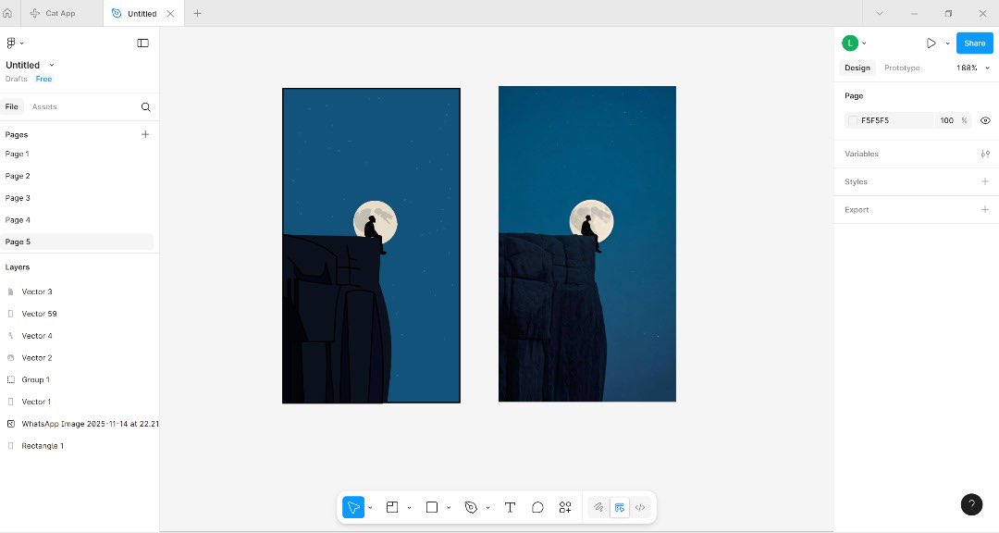Click the home icon in the tab bar
This screenshot has width=999, height=533.
pos(7,13)
